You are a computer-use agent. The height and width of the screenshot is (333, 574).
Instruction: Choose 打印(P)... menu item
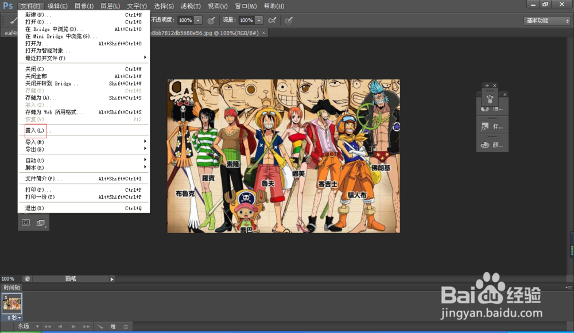[84, 190]
